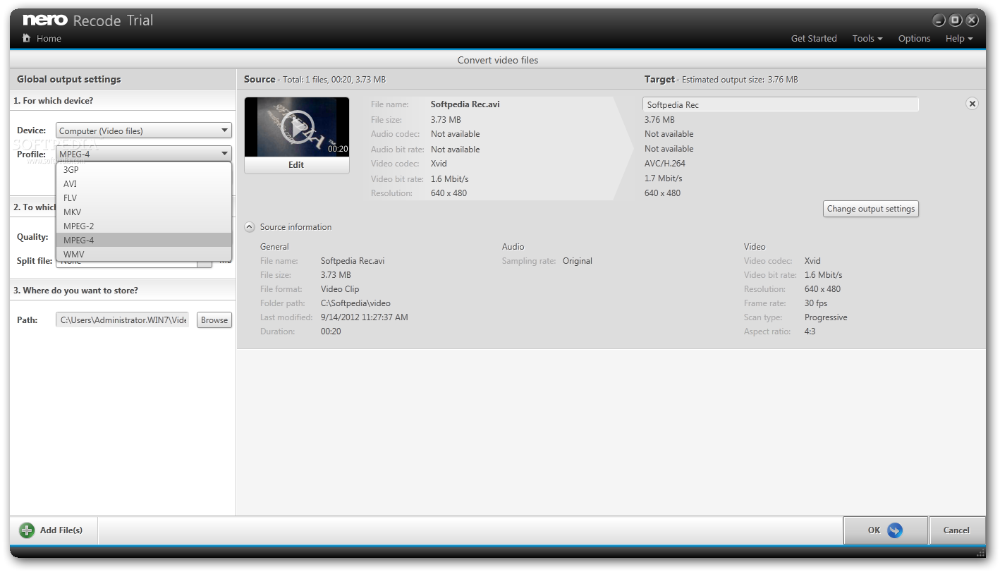1000x572 pixels.
Task: Click target video codec AVC/H.264 value
Action: [x=664, y=164]
